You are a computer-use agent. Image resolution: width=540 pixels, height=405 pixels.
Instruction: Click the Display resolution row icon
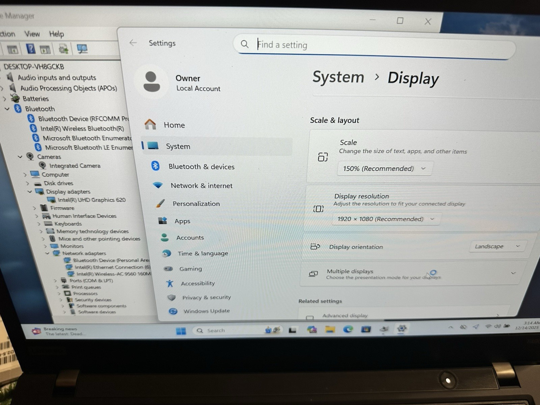point(318,209)
